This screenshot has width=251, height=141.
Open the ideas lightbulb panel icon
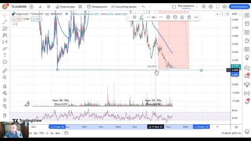point(247,58)
